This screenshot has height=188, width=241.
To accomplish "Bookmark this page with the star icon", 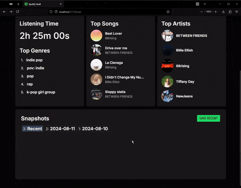I will (168, 12).
